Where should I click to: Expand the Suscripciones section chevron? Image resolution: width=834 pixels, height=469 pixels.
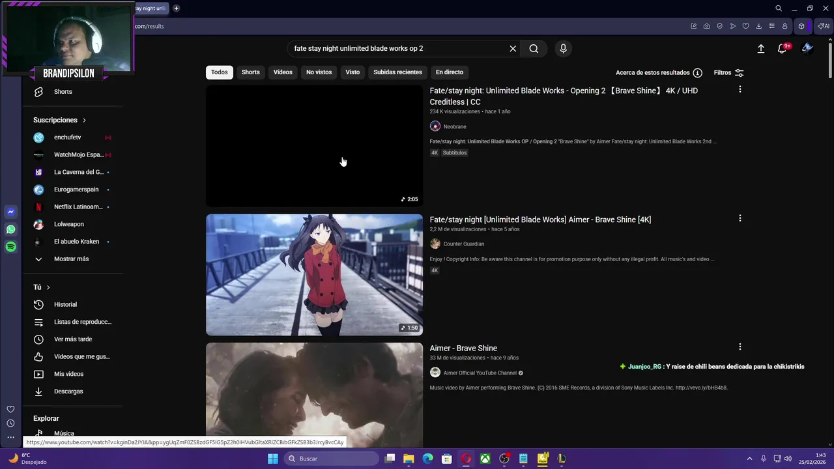click(84, 120)
